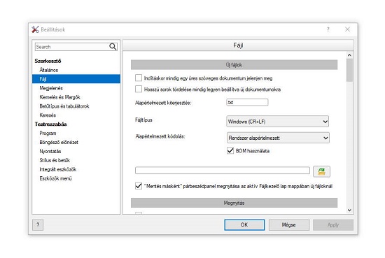Close the Beállítások dialog
This screenshot has height=258, width=385.
[x=347, y=29]
